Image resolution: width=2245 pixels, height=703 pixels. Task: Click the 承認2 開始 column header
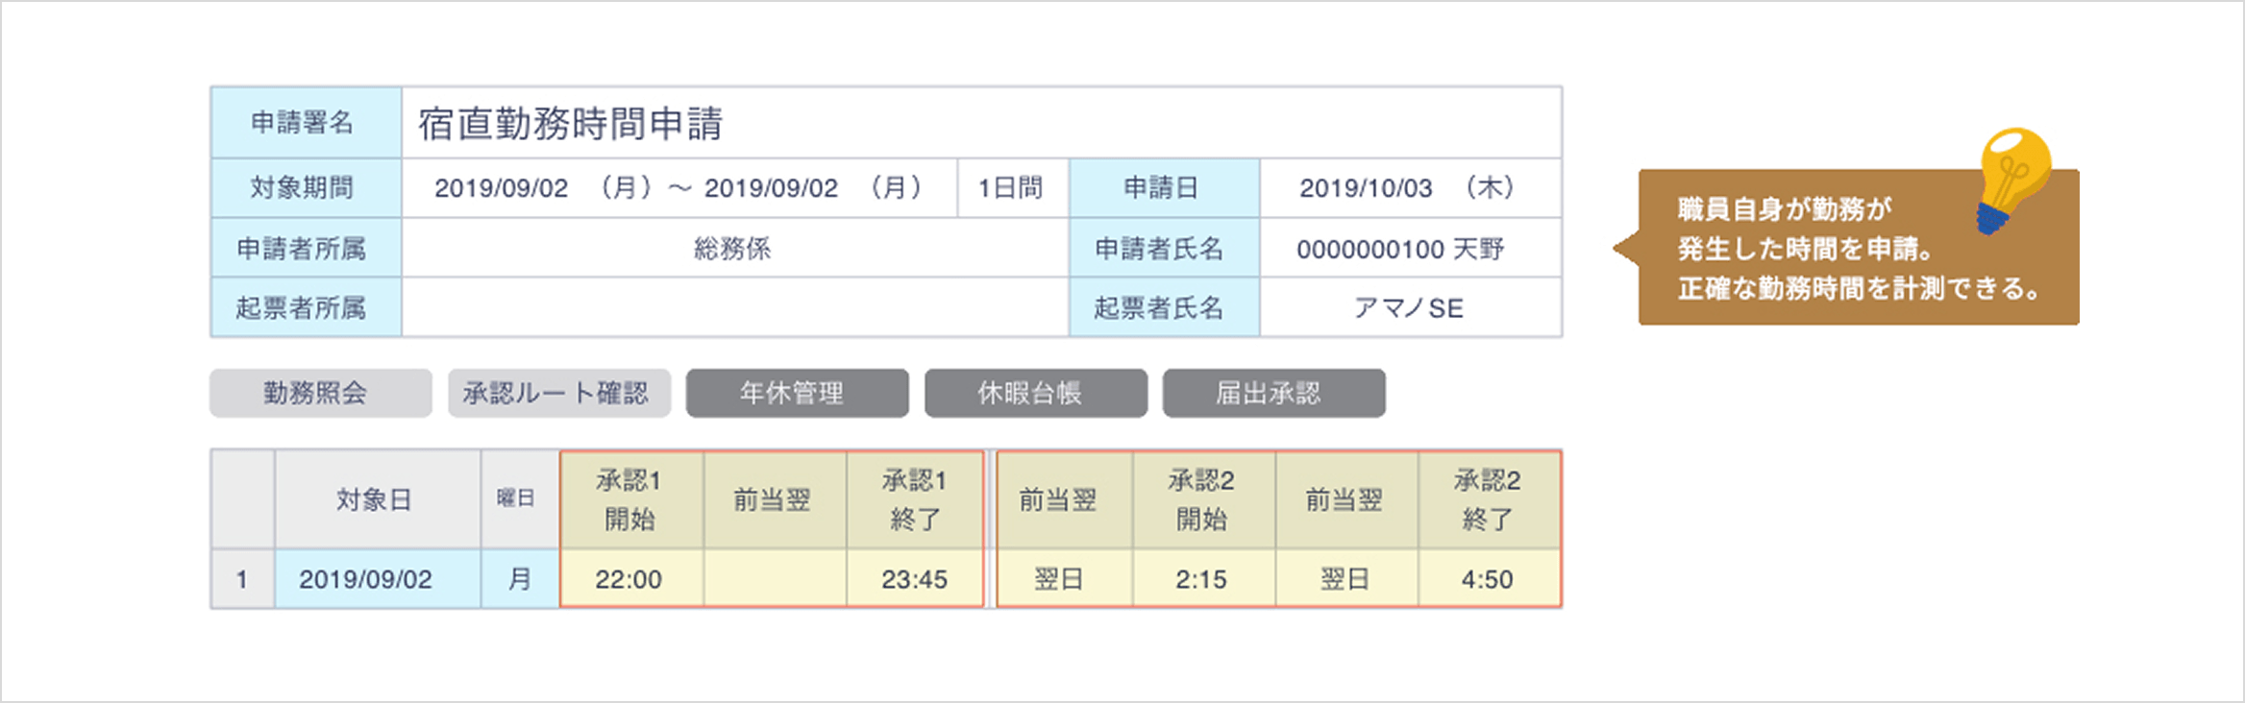1203,499
